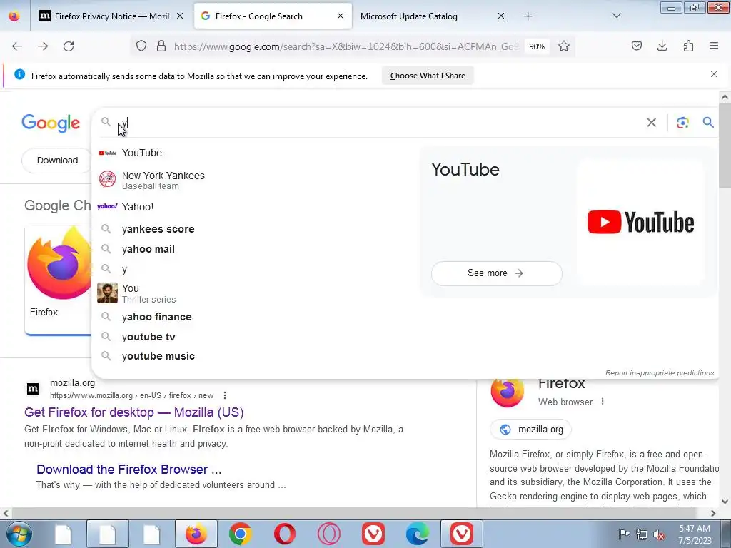Launch Google Chrome from the taskbar

pos(240,534)
